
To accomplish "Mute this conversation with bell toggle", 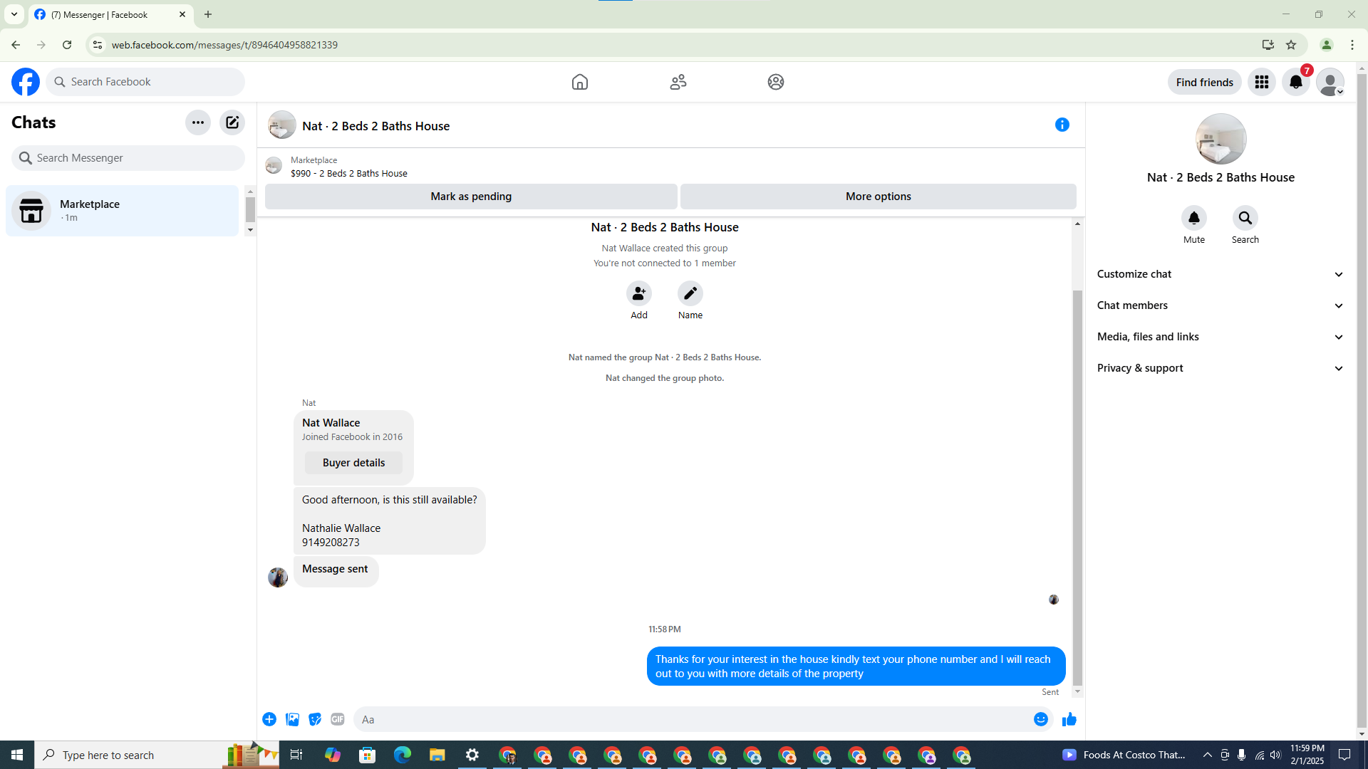I will point(1193,219).
